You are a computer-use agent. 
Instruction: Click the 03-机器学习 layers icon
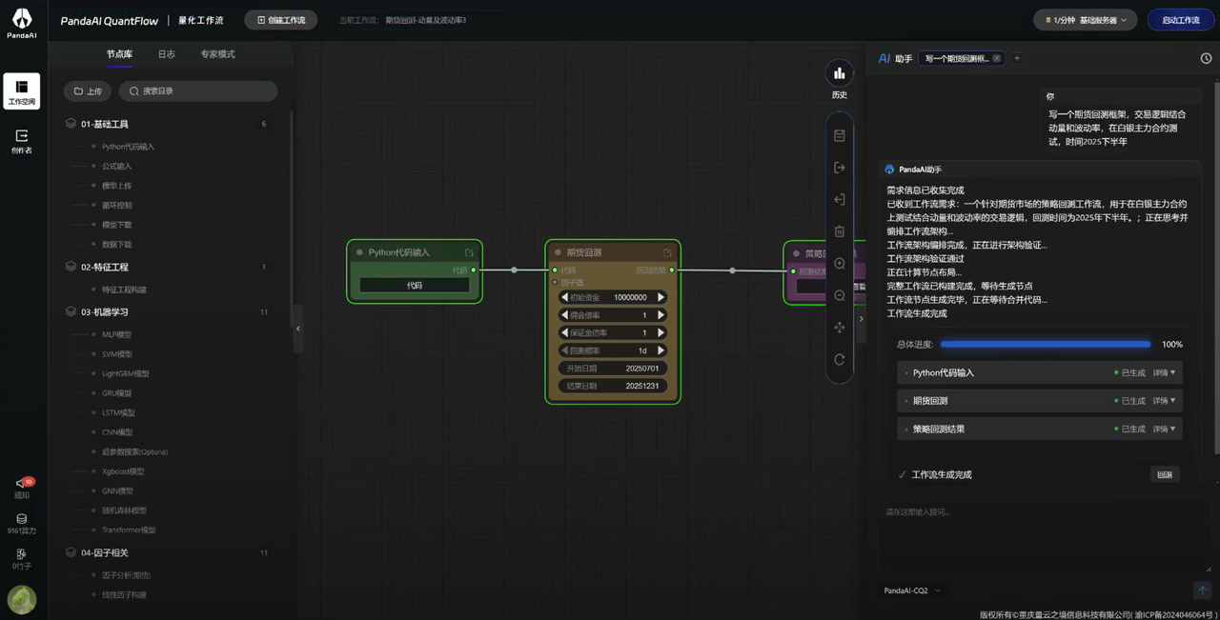coord(71,311)
